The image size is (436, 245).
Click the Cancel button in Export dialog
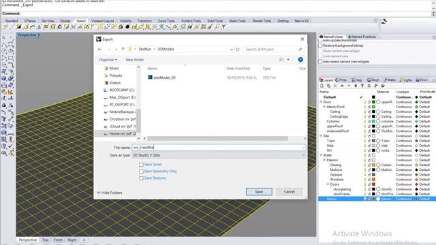[x=289, y=192]
